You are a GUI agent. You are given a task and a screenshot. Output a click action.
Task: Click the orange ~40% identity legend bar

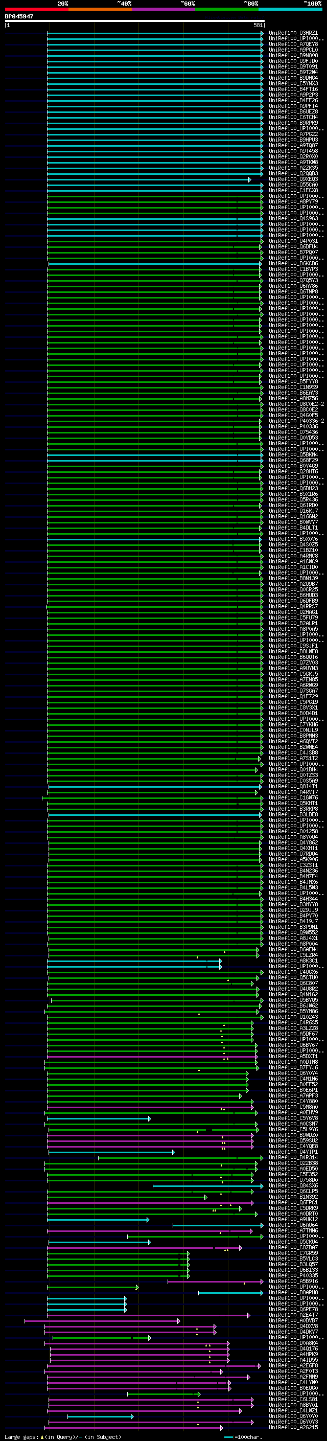tap(100, 9)
